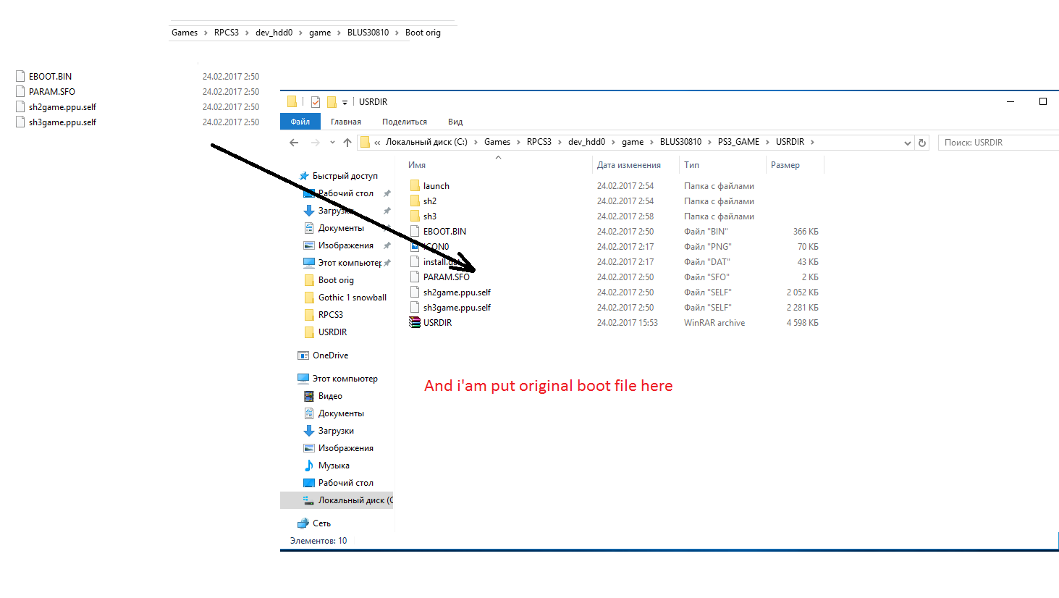
Task: Select the sh3game.ppu.self file in list
Action: 457,308
